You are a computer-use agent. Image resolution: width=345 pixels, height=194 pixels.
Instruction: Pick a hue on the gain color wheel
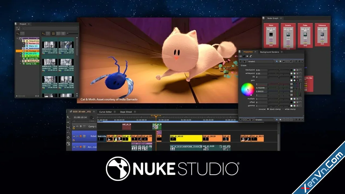pos(248,89)
